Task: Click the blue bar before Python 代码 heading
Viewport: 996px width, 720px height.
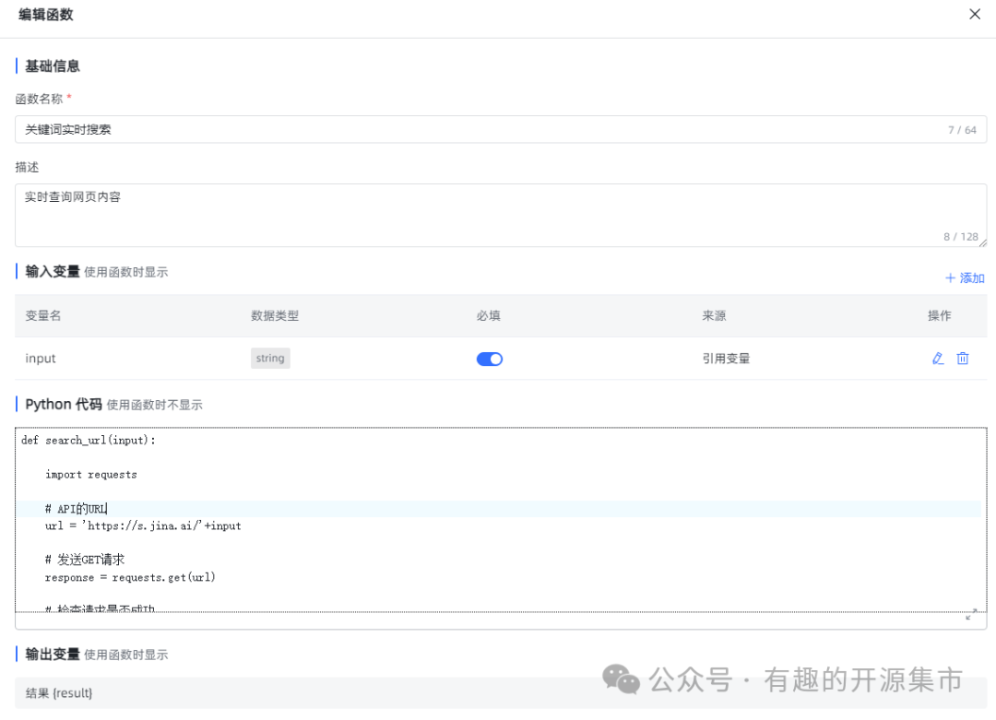Action: [16, 404]
